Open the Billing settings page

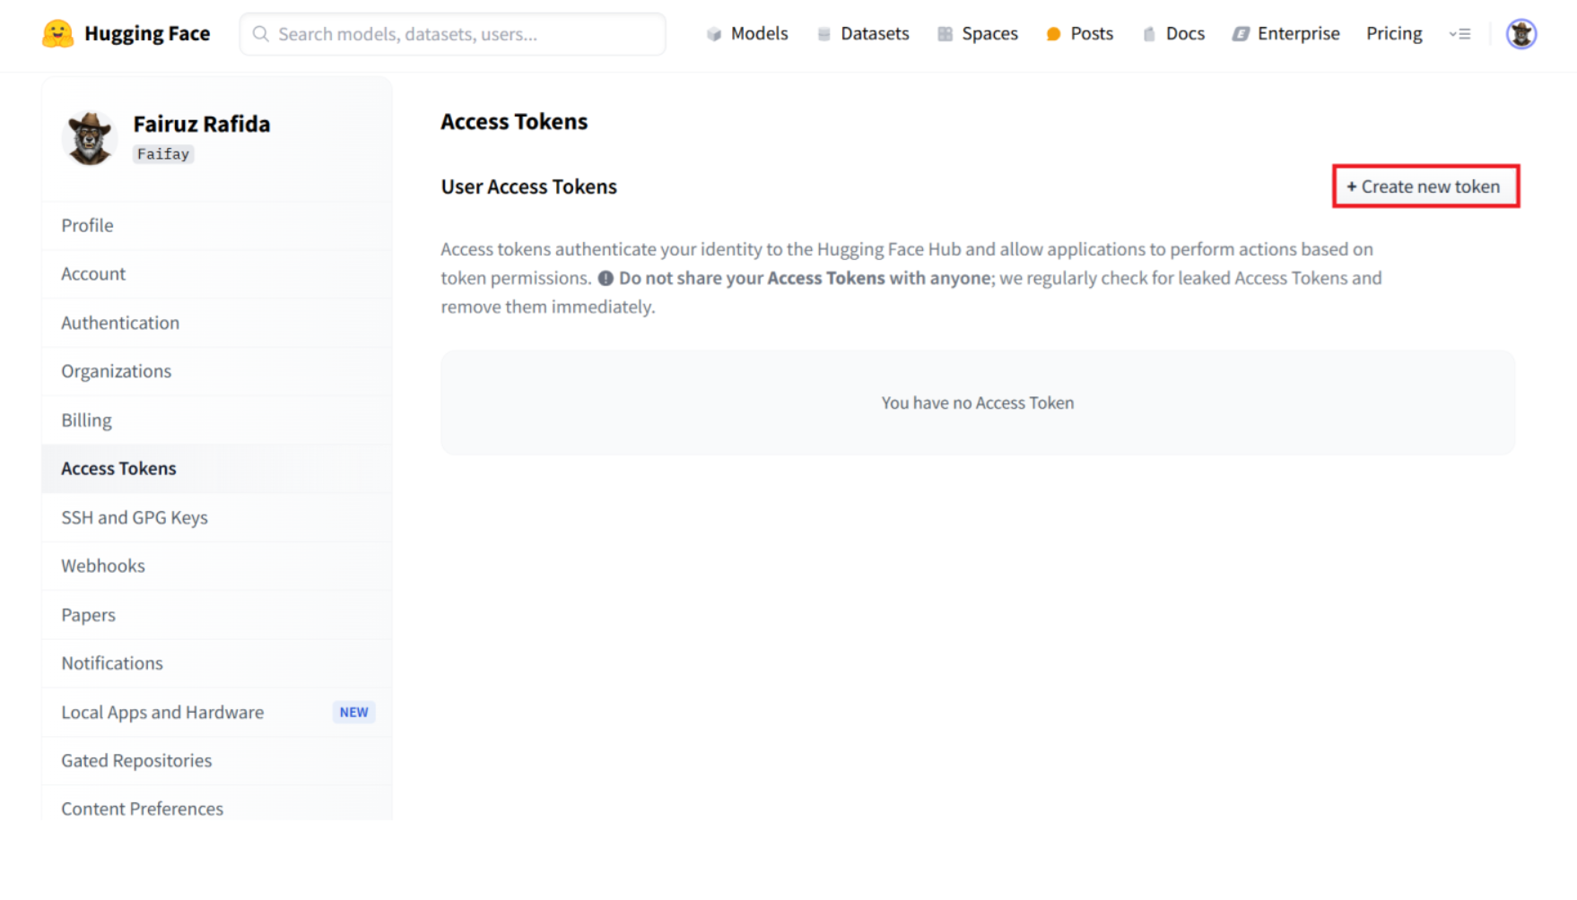pos(87,420)
